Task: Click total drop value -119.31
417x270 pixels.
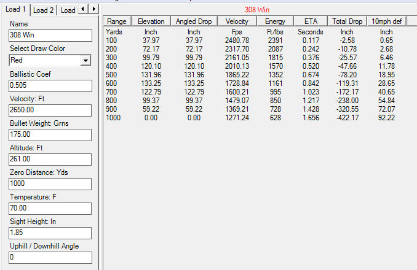Action: (x=347, y=83)
